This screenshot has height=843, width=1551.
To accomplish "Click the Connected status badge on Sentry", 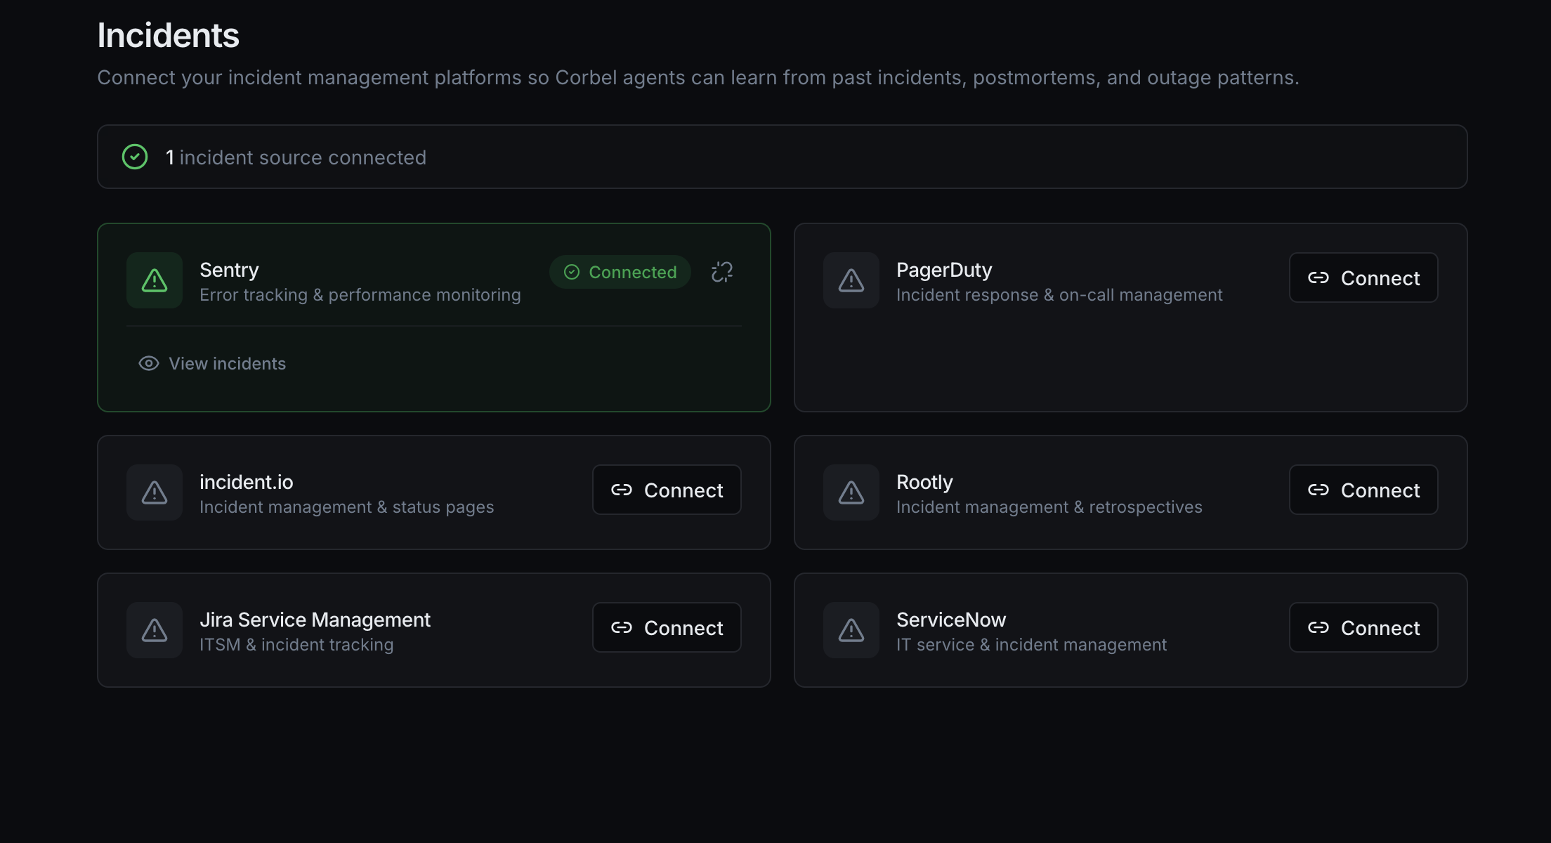I will (620, 272).
